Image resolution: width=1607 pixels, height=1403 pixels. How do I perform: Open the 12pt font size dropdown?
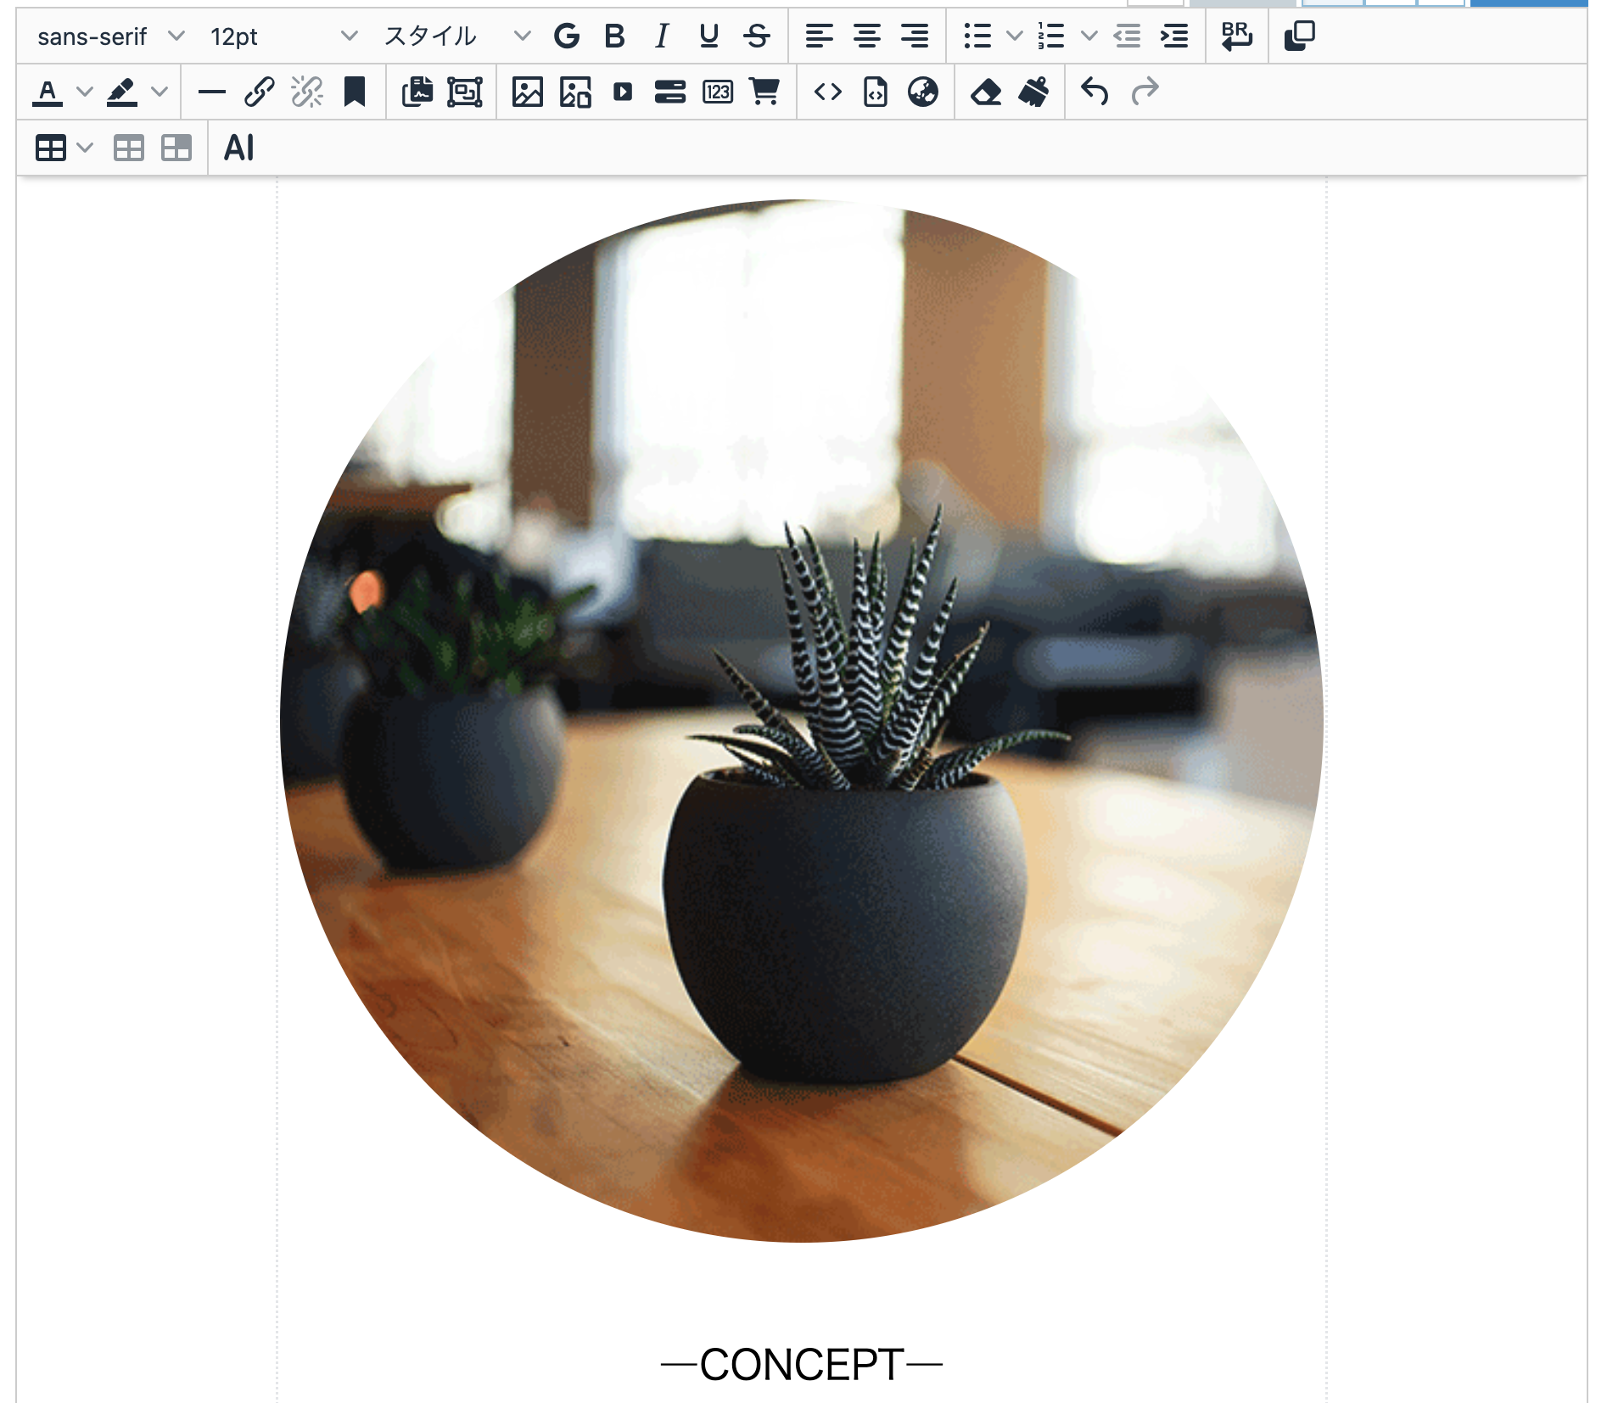pyautogui.click(x=283, y=36)
